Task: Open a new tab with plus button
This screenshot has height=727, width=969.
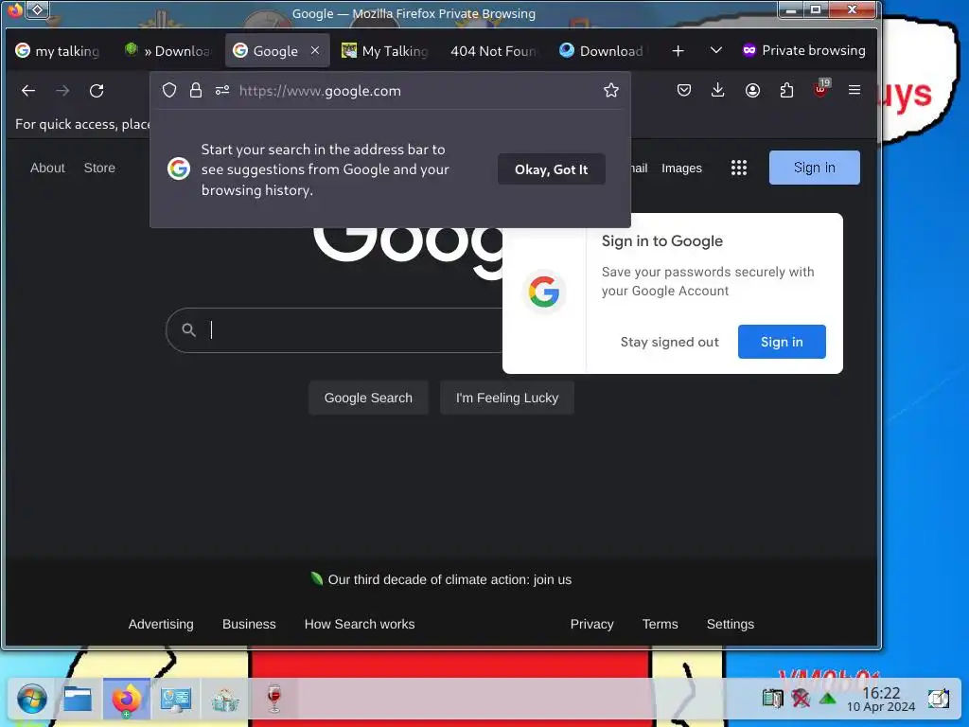Action: tap(678, 51)
